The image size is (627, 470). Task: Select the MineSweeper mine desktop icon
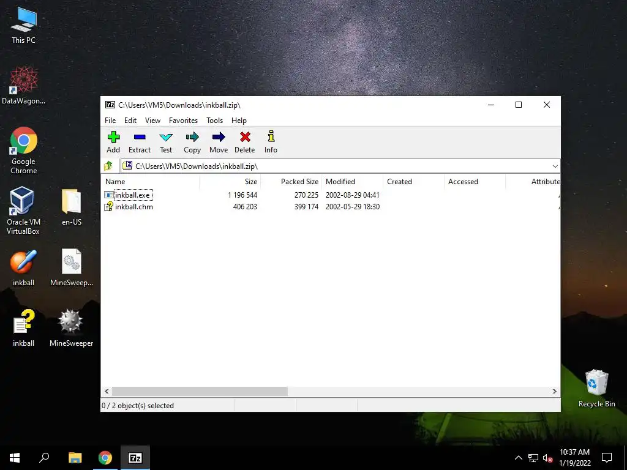pos(71,328)
